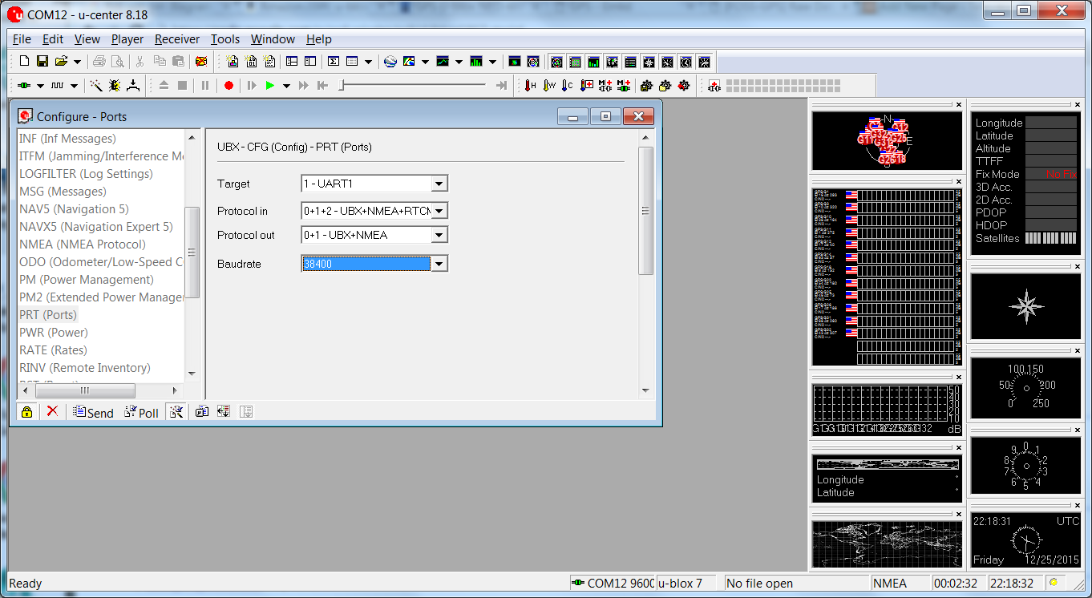
Task: Open the Protocol in dropdown
Action: [x=439, y=211]
